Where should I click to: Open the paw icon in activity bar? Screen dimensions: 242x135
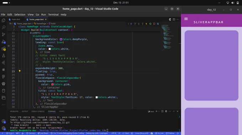(4, 84)
